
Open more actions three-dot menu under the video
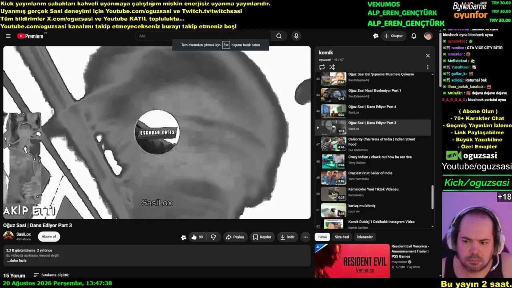pos(306,237)
